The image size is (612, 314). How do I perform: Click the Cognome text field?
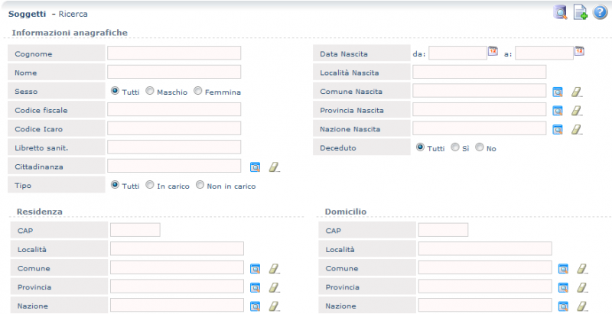coord(174,53)
